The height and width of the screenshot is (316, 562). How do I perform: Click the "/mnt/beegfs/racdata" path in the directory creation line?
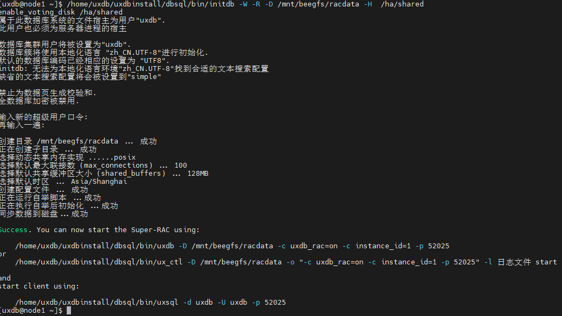tap(77, 141)
